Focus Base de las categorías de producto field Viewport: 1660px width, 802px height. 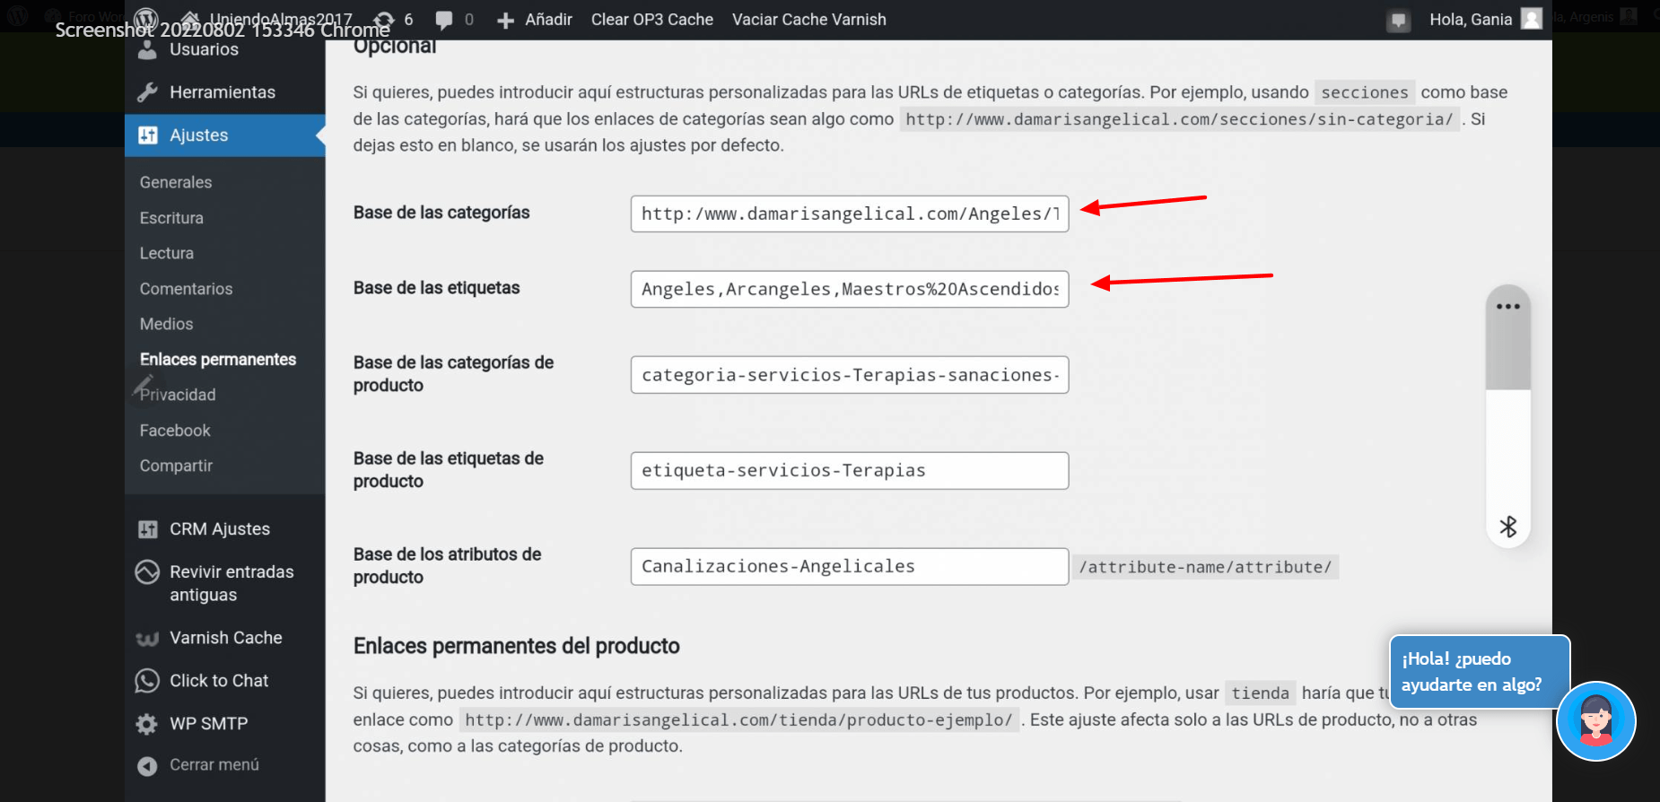(x=850, y=375)
